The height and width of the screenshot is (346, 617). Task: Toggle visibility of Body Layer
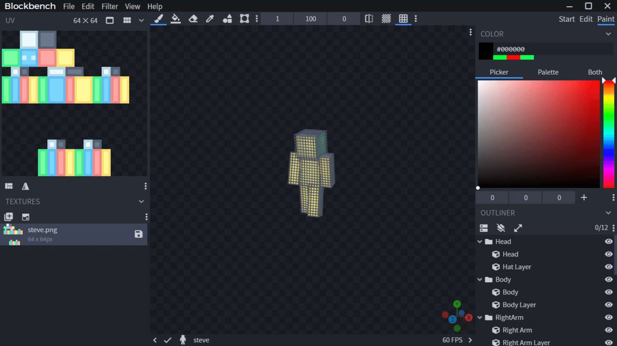point(609,305)
